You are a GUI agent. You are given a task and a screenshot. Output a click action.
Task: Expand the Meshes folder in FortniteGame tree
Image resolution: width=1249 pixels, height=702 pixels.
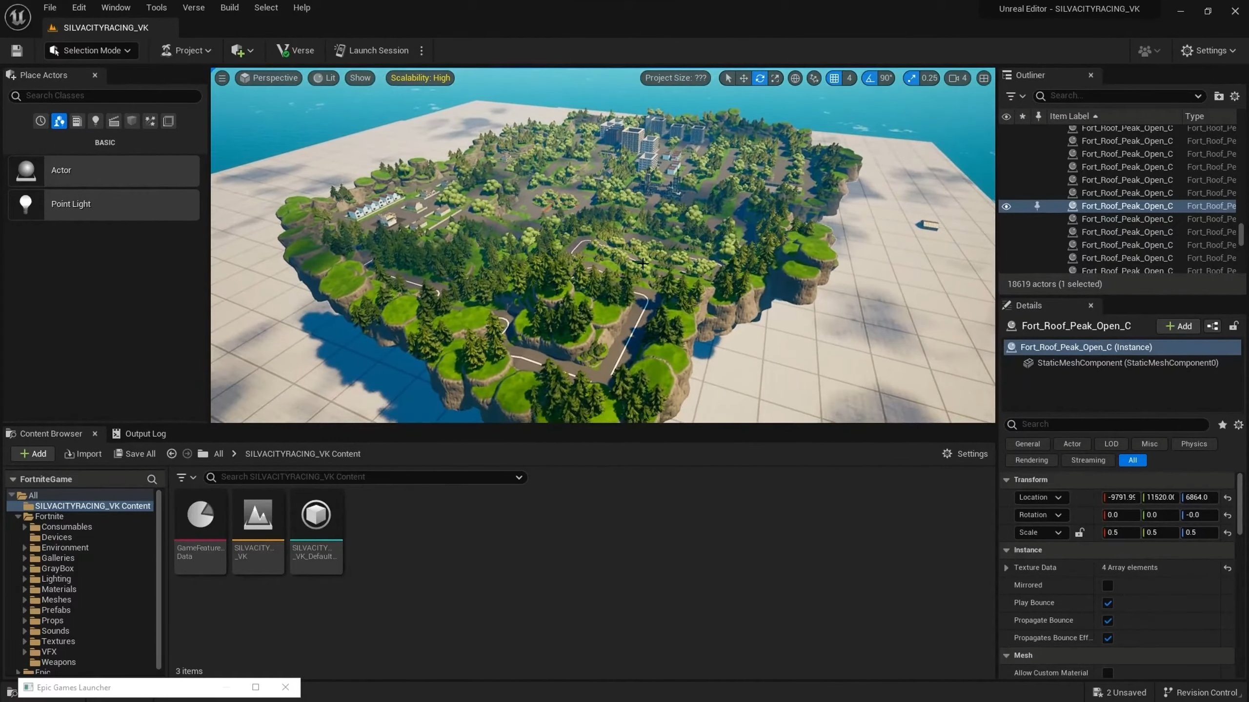click(x=25, y=600)
